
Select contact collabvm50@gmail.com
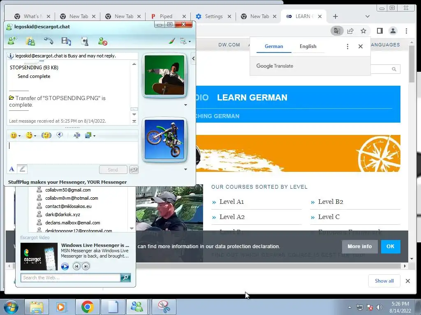coord(68,190)
